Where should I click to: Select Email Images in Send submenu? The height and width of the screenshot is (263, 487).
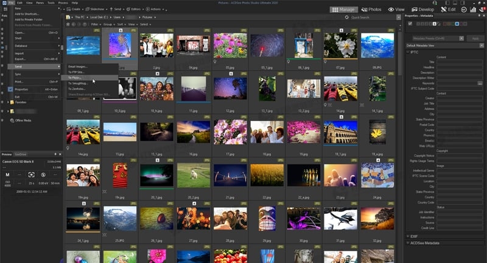point(77,66)
